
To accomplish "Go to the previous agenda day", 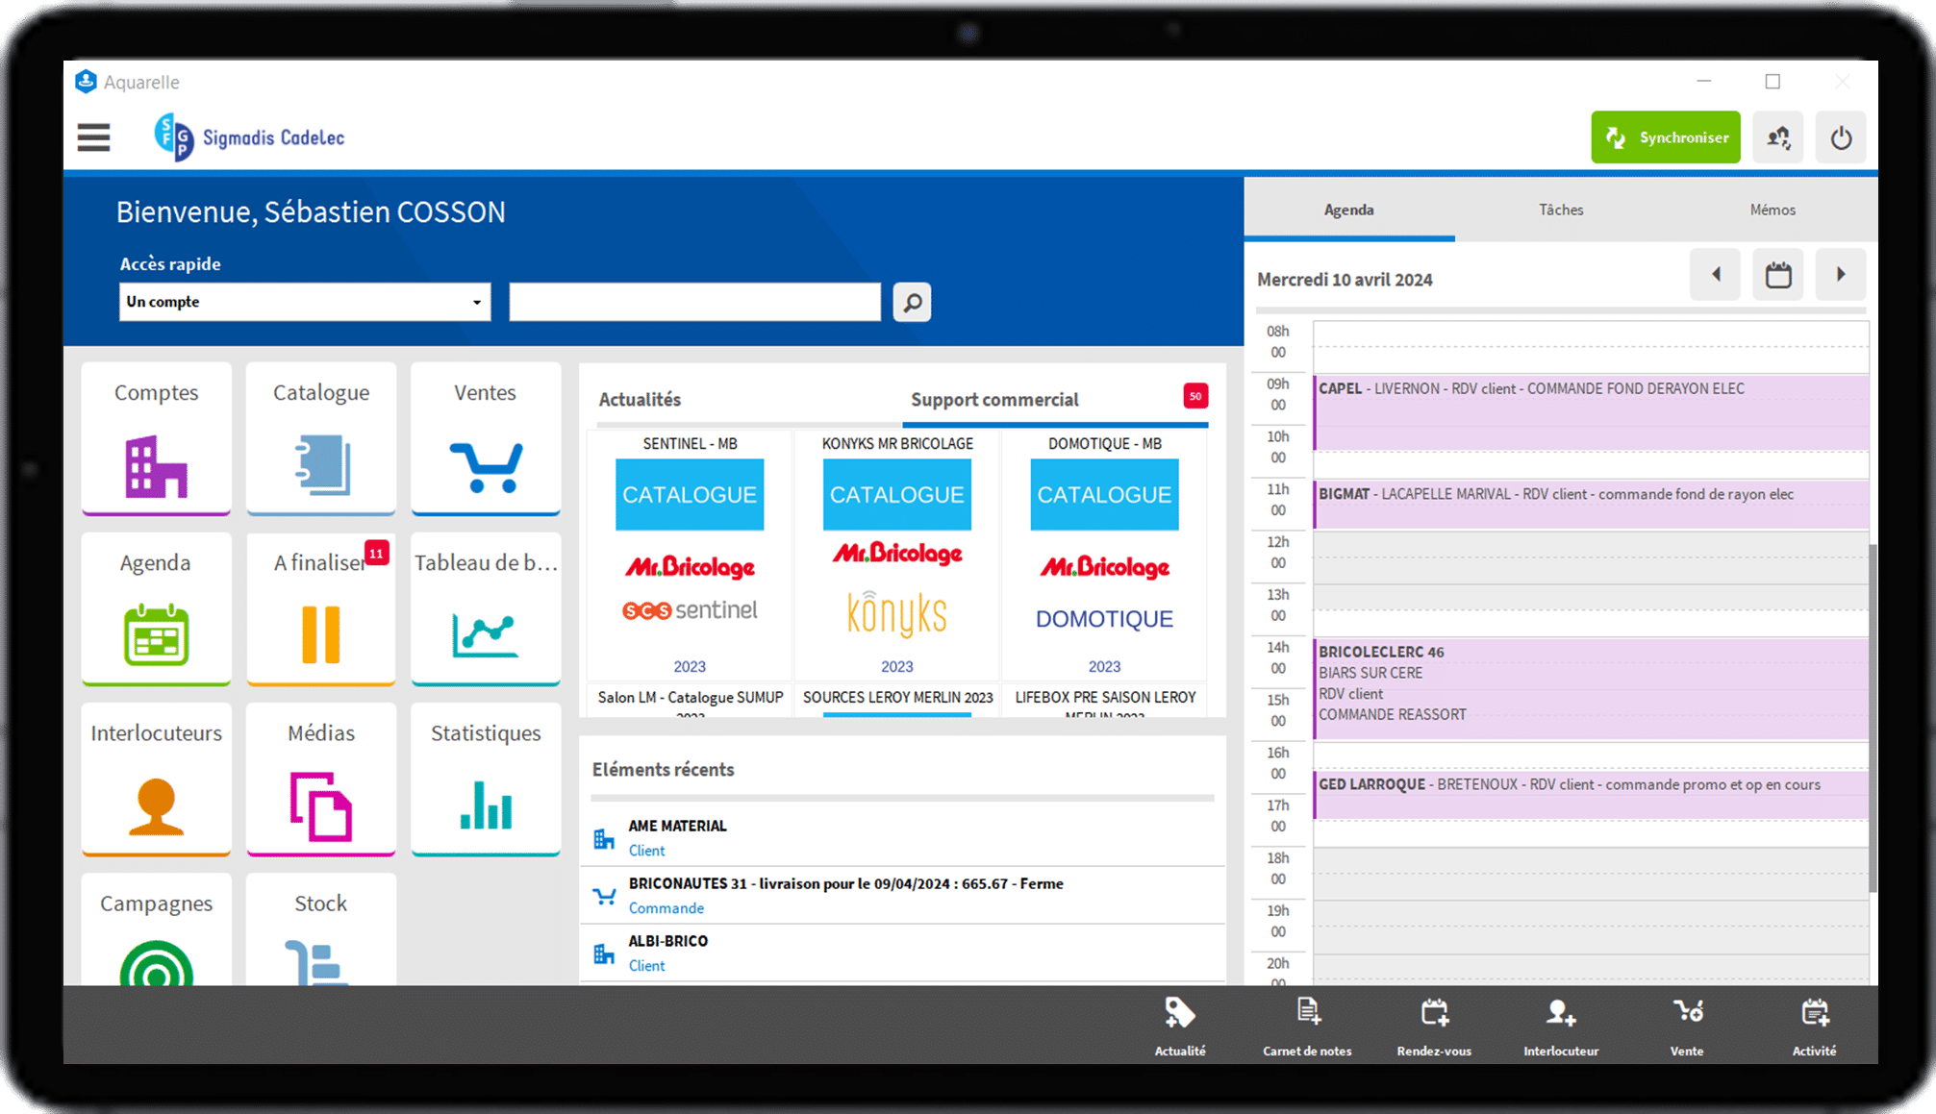I will (1715, 275).
